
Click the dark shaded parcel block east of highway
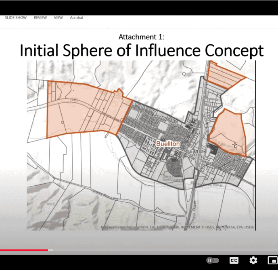(213, 149)
